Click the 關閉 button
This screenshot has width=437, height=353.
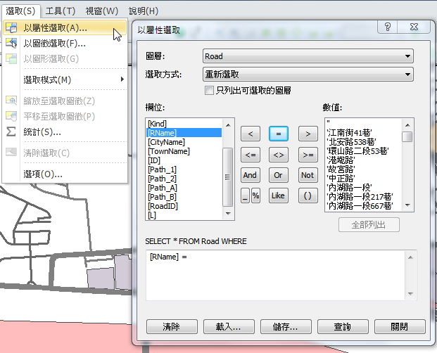400,326
